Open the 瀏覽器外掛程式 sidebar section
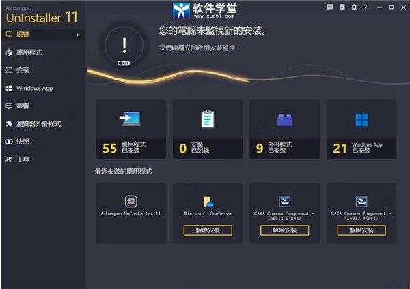Viewport: 410px width, 289px height. click(x=43, y=123)
